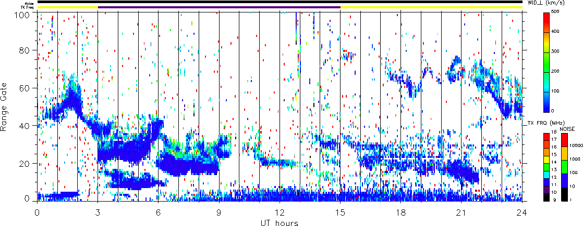
Task: Click the x-axis tick label 15
Action: pyautogui.click(x=340, y=214)
